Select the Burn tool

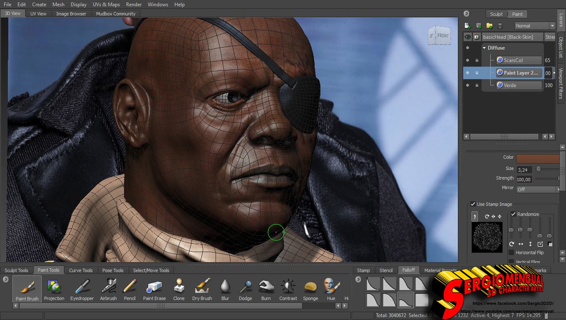(266, 289)
